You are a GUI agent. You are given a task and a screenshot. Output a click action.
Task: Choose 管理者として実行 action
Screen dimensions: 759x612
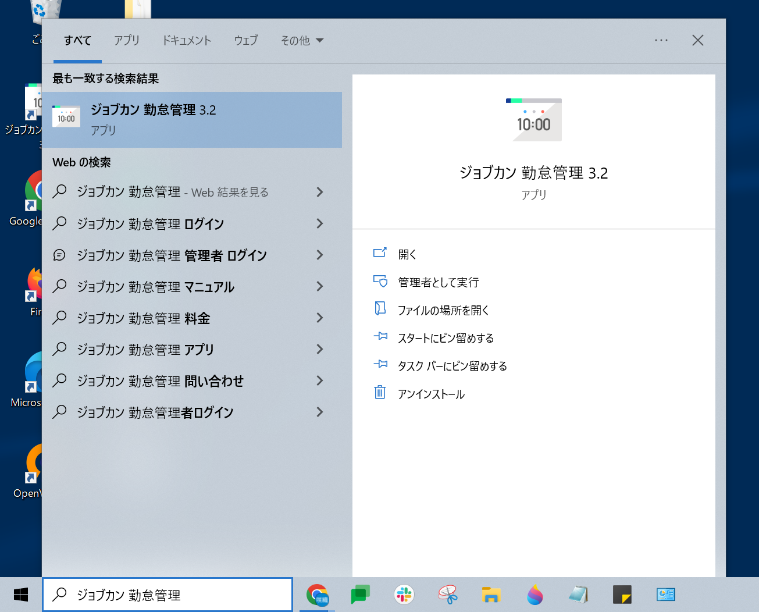[x=438, y=282]
